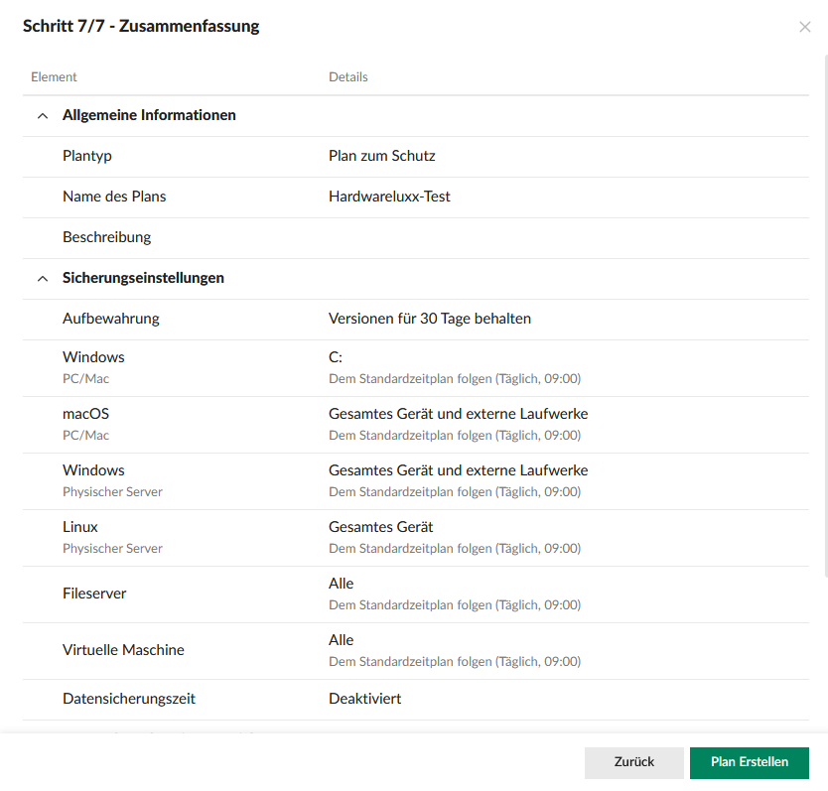Select the Datensicherungszeit row

tap(129, 699)
